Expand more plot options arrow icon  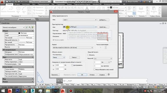[x=109, y=75]
